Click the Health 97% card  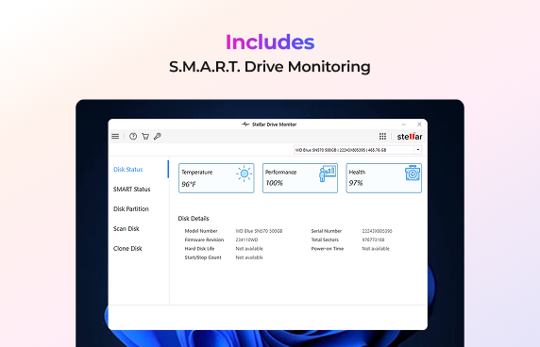[x=383, y=178]
